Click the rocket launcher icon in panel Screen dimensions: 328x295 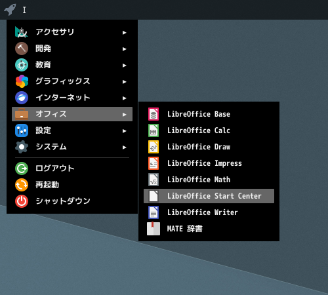(10, 10)
